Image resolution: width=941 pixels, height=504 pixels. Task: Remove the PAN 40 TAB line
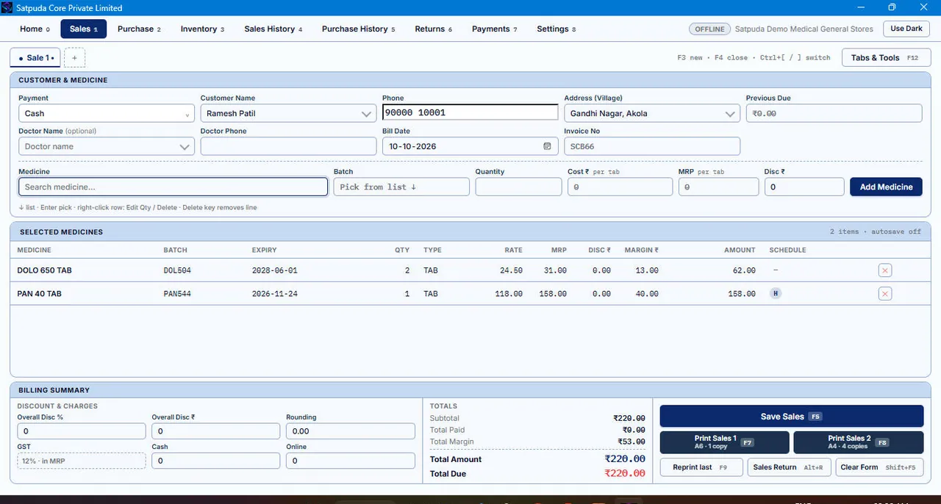tap(885, 294)
